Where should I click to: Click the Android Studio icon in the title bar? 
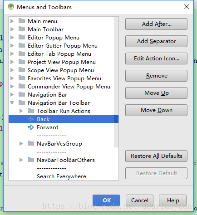(11, 7)
